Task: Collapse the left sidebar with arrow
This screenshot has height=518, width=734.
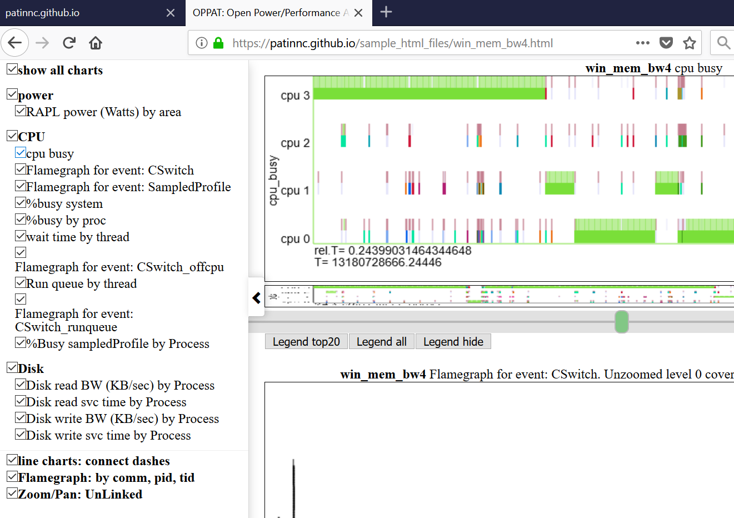Action: (x=256, y=298)
